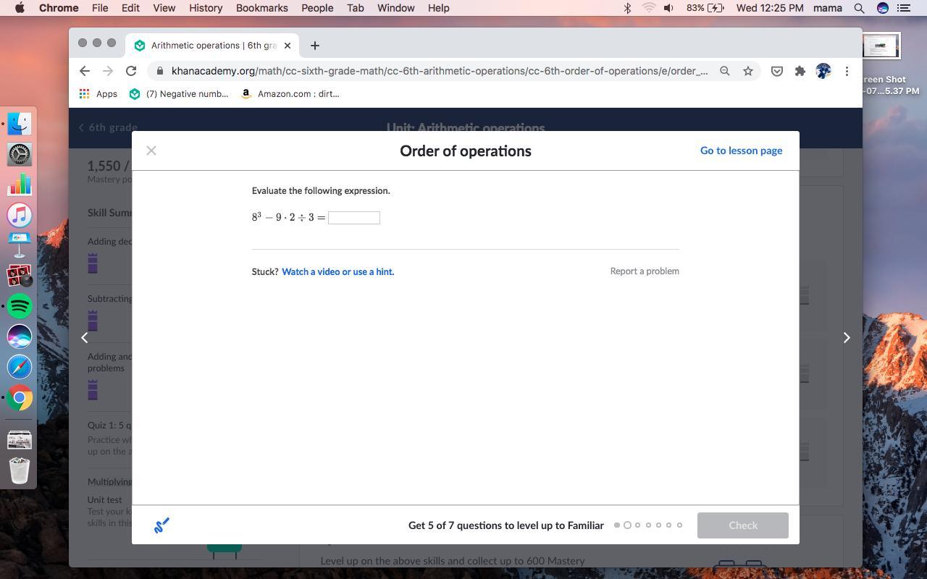Open the History menu
The image size is (927, 579).
click(206, 8)
